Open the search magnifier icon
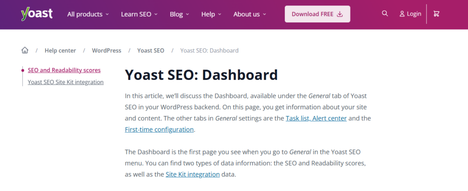Screen dimensions: 468x191 pyautogui.click(x=385, y=14)
